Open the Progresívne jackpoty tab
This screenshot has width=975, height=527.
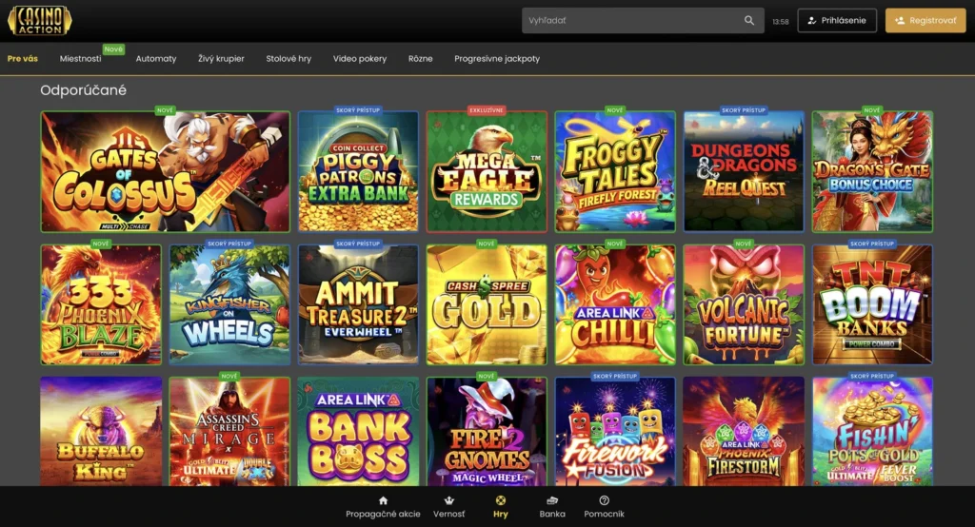pyautogui.click(x=497, y=58)
